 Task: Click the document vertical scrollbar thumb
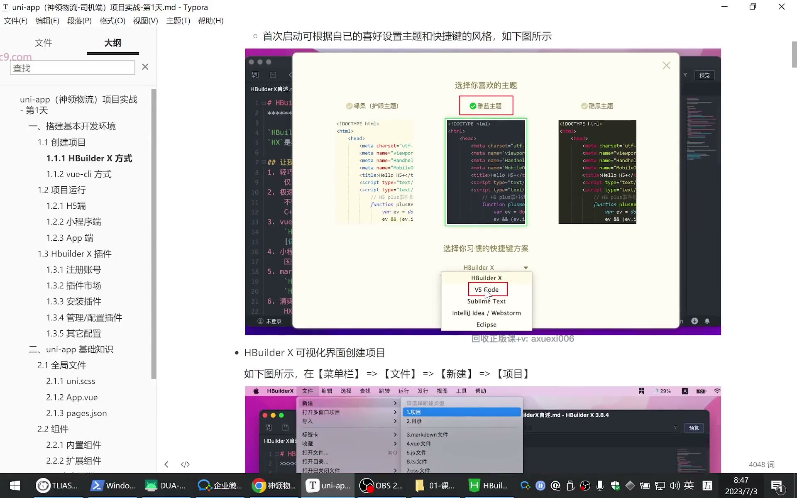pos(794,54)
